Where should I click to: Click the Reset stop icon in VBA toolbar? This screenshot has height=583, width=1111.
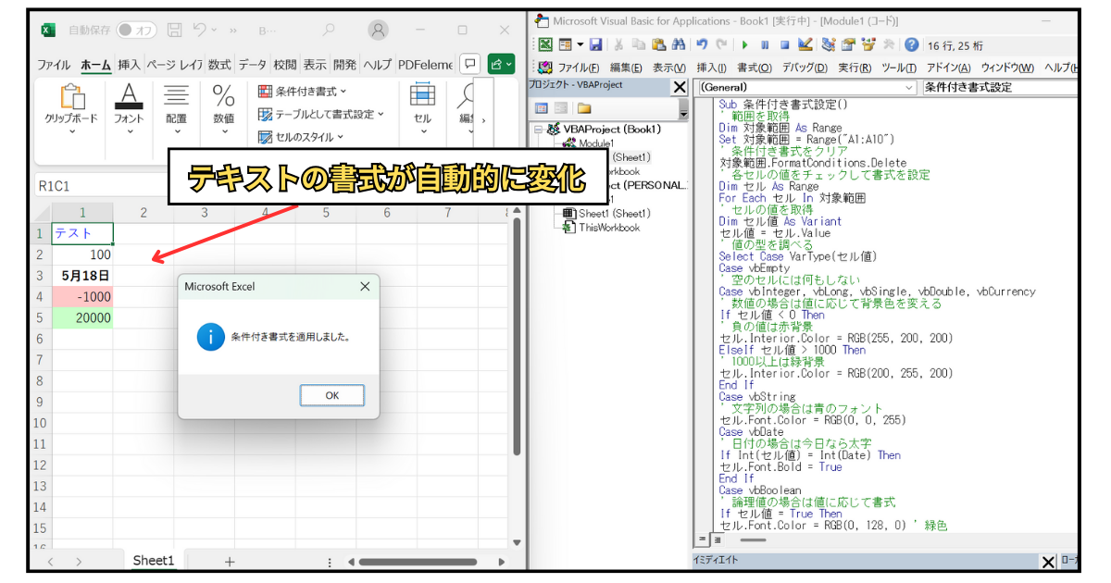pyautogui.click(x=784, y=44)
